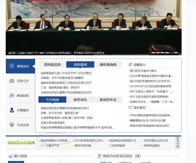Open tip 4月1日起全面试行留抵退税制度
The width and height of the screenshot is (196, 163).
pos(149,97)
